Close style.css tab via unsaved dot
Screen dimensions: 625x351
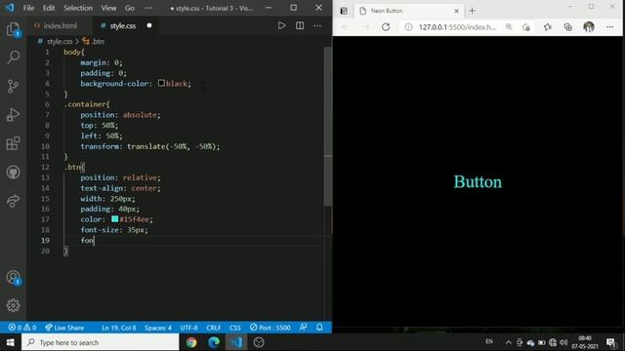pyautogui.click(x=149, y=25)
